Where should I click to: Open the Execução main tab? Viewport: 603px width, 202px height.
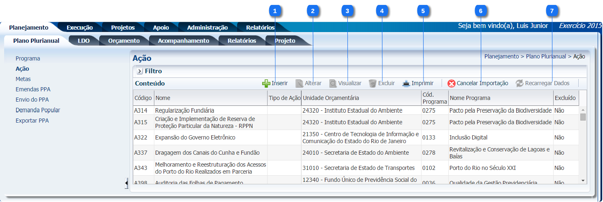pos(79,28)
